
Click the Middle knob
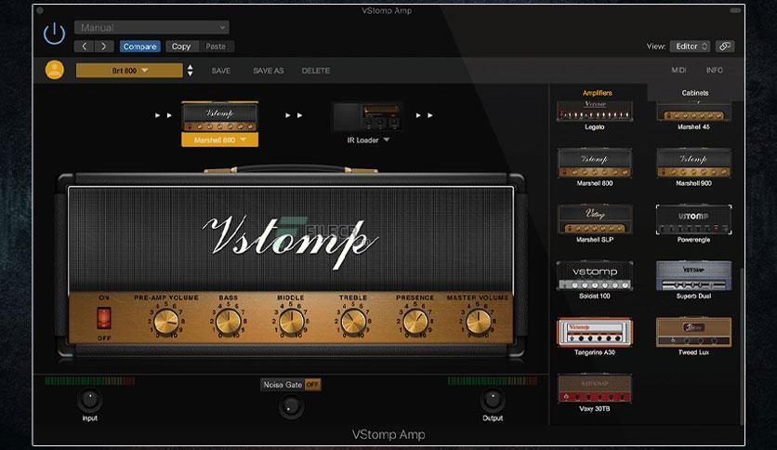[291, 322]
